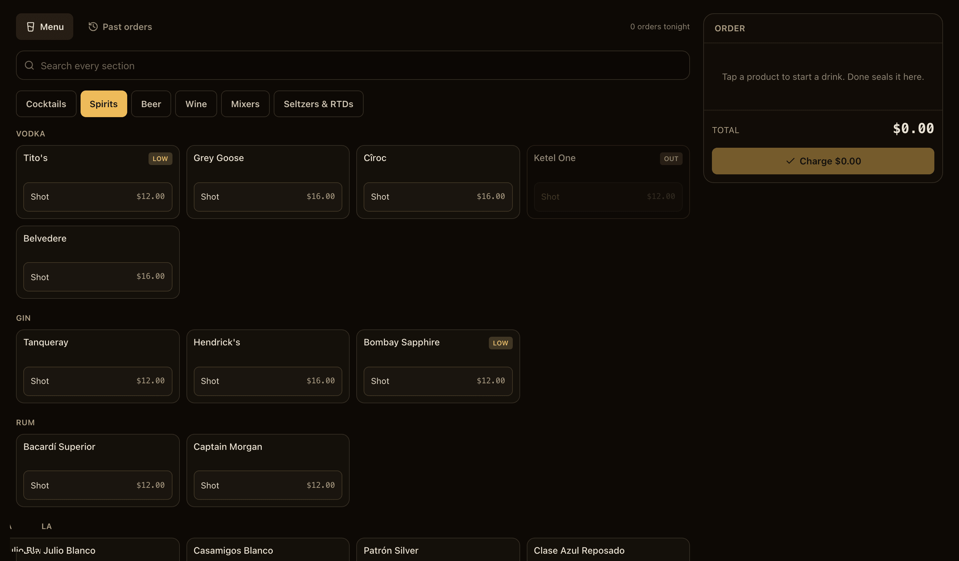Select the Cocktails category
This screenshot has height=561, width=959.
46,104
